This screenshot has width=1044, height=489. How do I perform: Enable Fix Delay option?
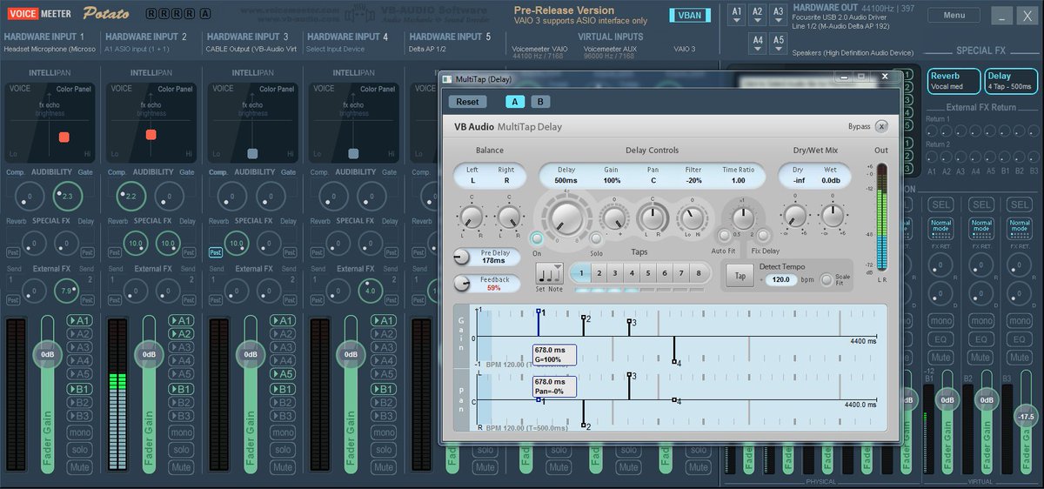click(762, 236)
